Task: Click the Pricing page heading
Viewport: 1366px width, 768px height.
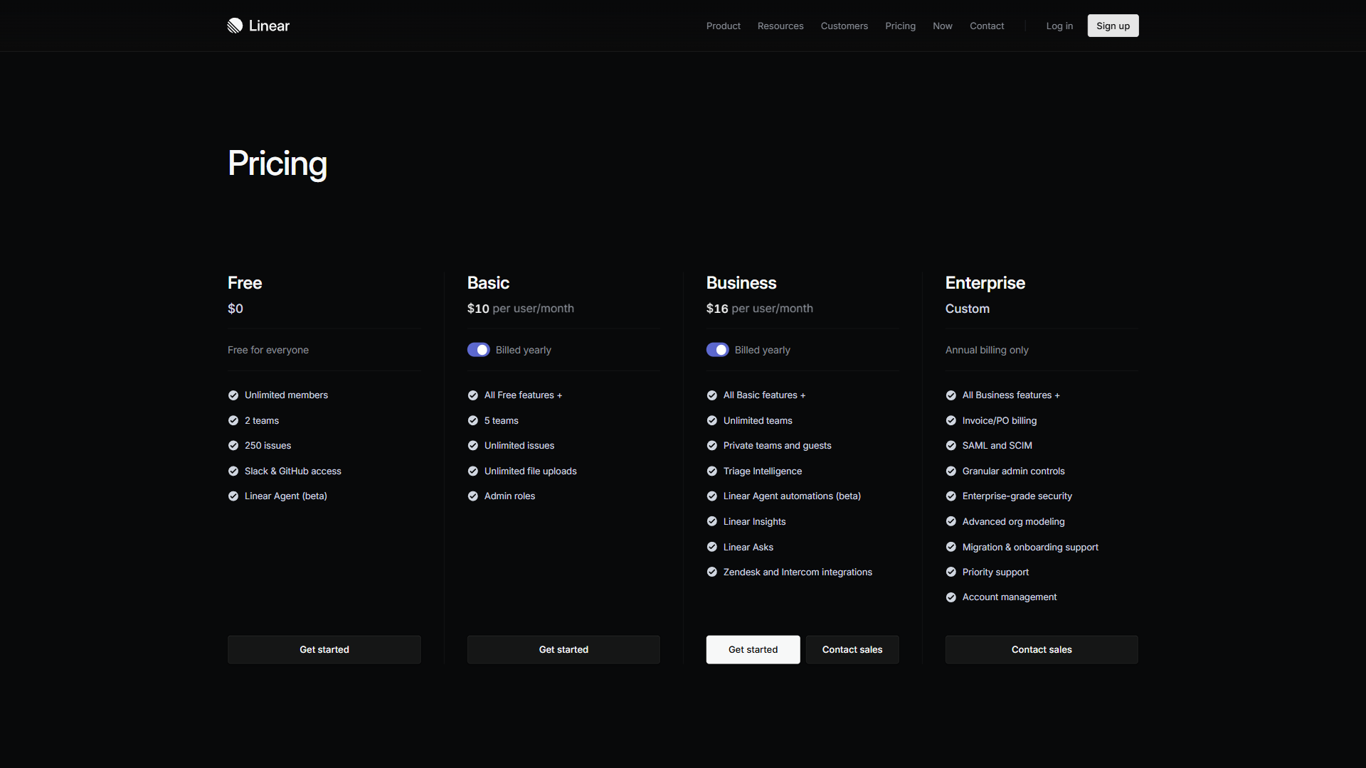Action: tap(277, 164)
